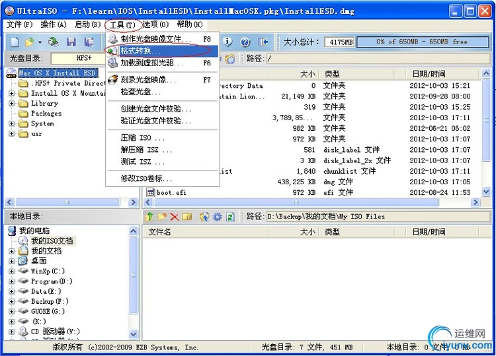This screenshot has width=496, height=356.
Task: Expand the Install OS X Mountain Lion folder
Action: coord(11,94)
